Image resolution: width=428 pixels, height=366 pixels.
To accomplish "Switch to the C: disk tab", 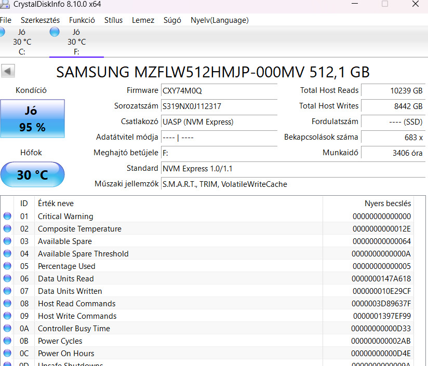I will [22, 42].
